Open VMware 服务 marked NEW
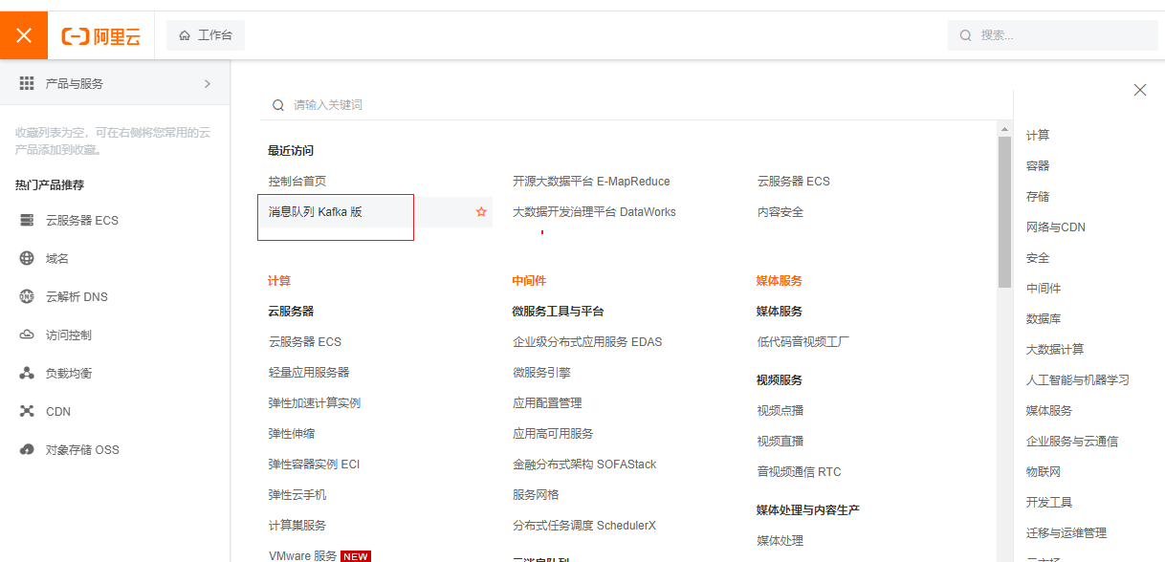Screen dimensions: 1165x562 (x=302, y=555)
